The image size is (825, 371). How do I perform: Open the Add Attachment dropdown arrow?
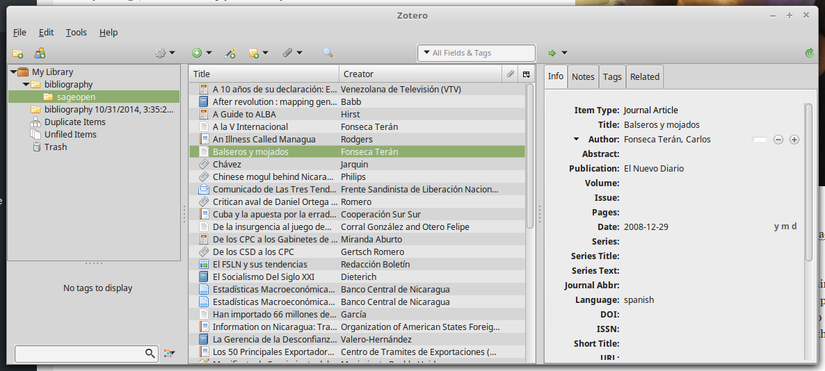(299, 53)
